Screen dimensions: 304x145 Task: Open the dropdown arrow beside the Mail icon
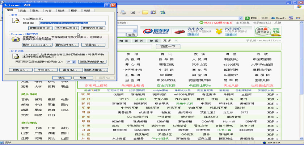[139, 12]
